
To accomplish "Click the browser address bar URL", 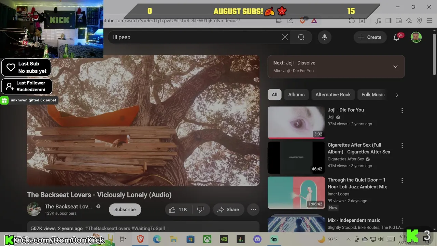I will tap(172, 20).
